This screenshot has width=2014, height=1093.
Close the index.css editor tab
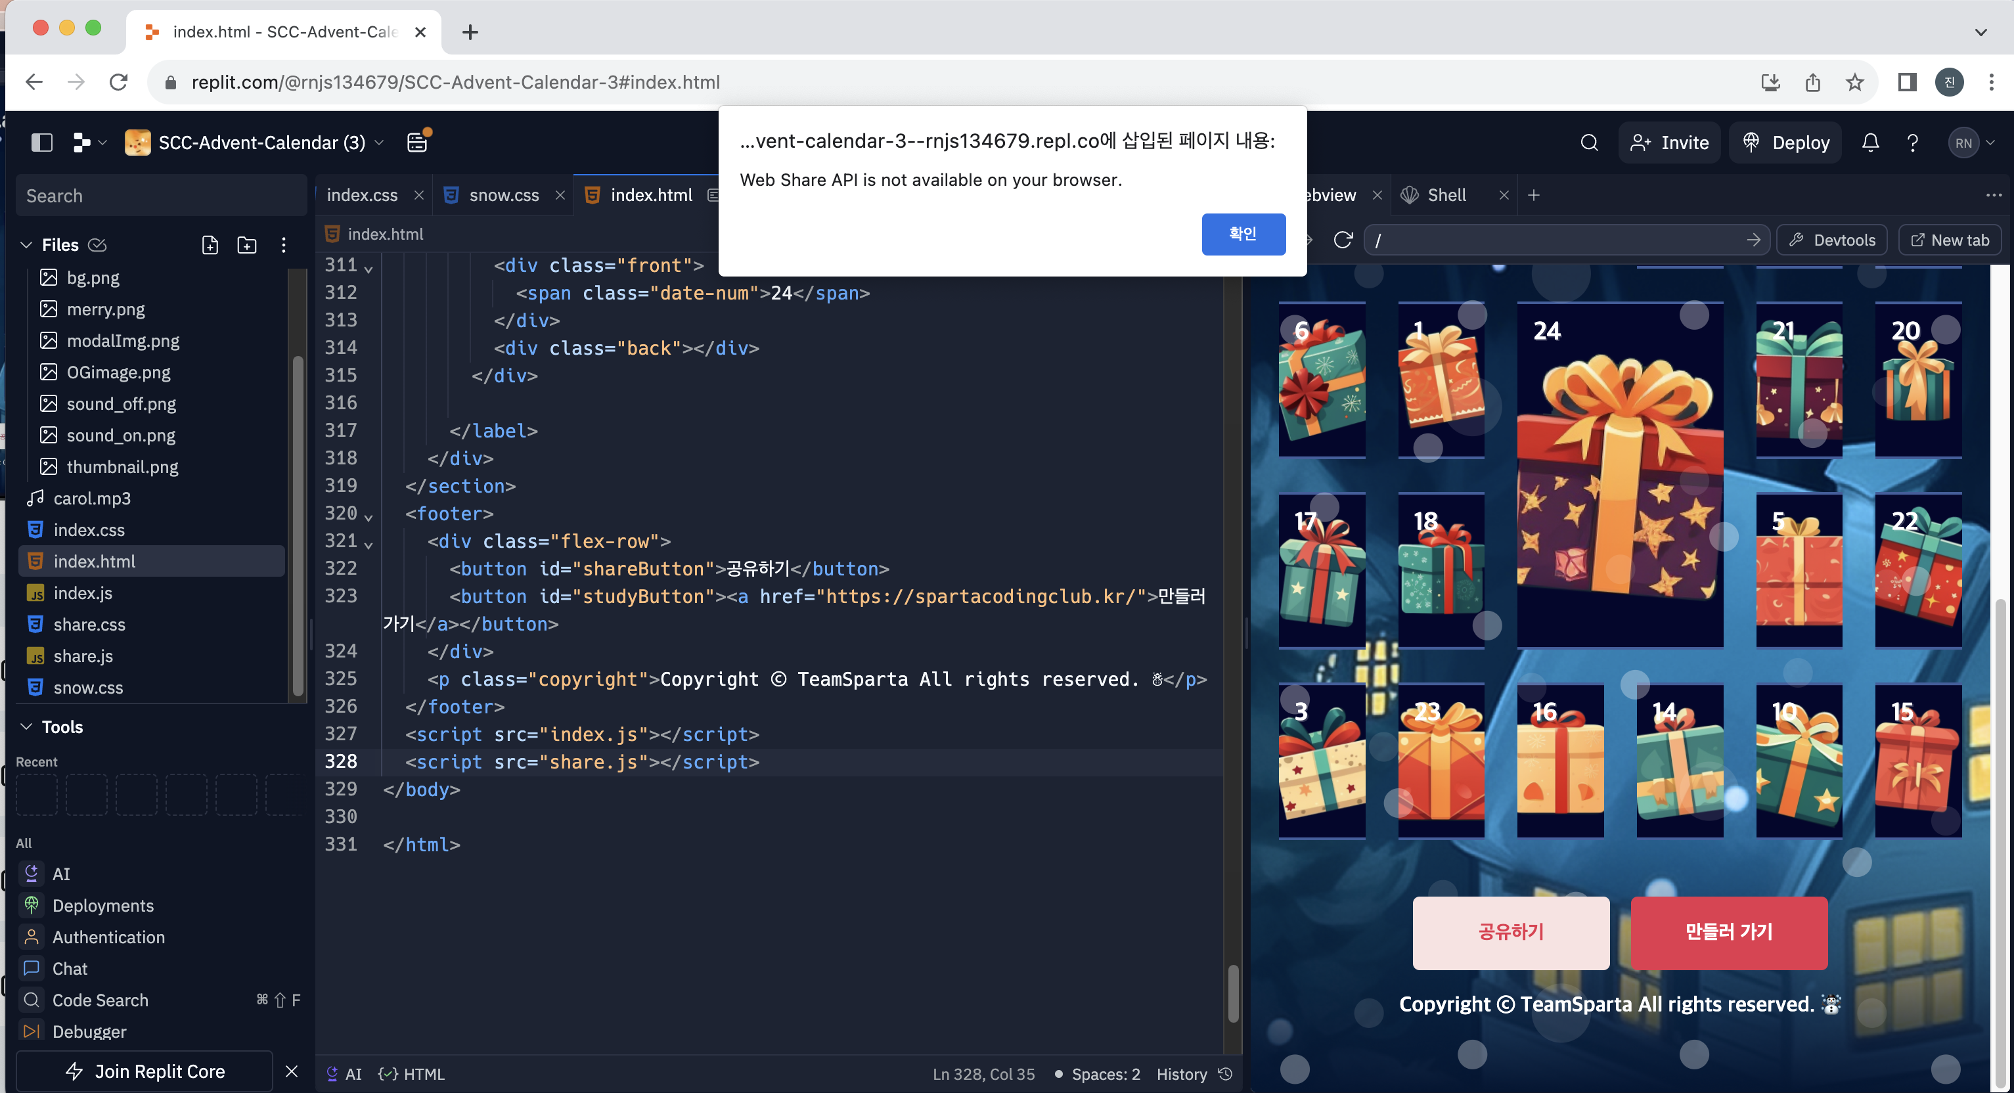[x=419, y=194]
